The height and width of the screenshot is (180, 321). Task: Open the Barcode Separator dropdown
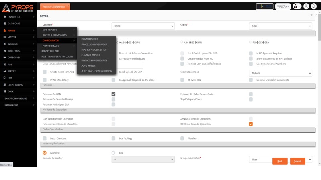(x=143, y=159)
